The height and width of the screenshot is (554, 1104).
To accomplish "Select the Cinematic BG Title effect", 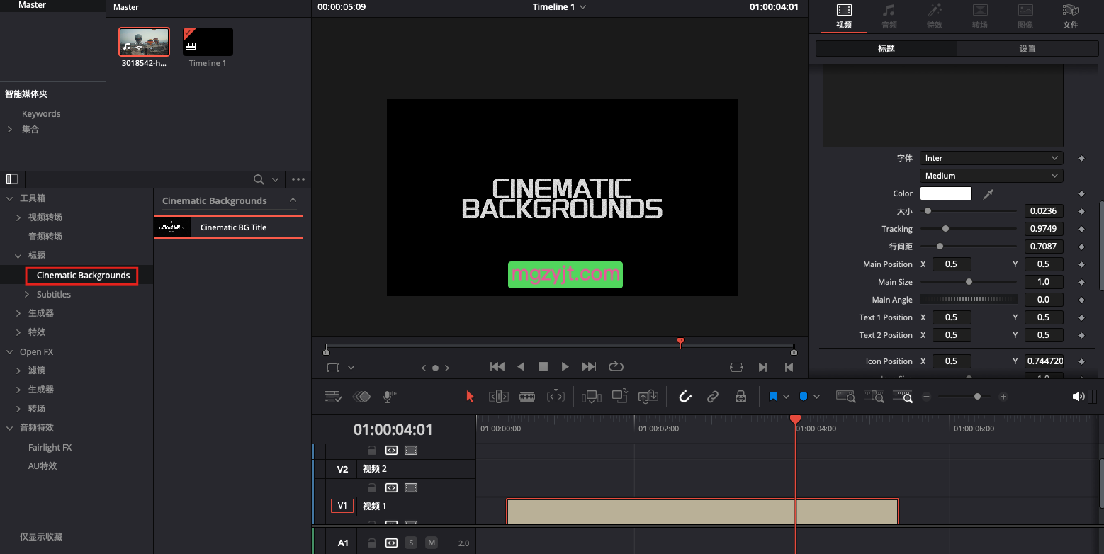I will (x=228, y=227).
